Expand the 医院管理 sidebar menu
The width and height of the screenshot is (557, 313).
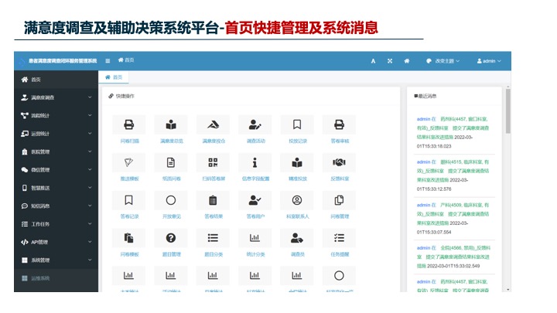click(56, 151)
